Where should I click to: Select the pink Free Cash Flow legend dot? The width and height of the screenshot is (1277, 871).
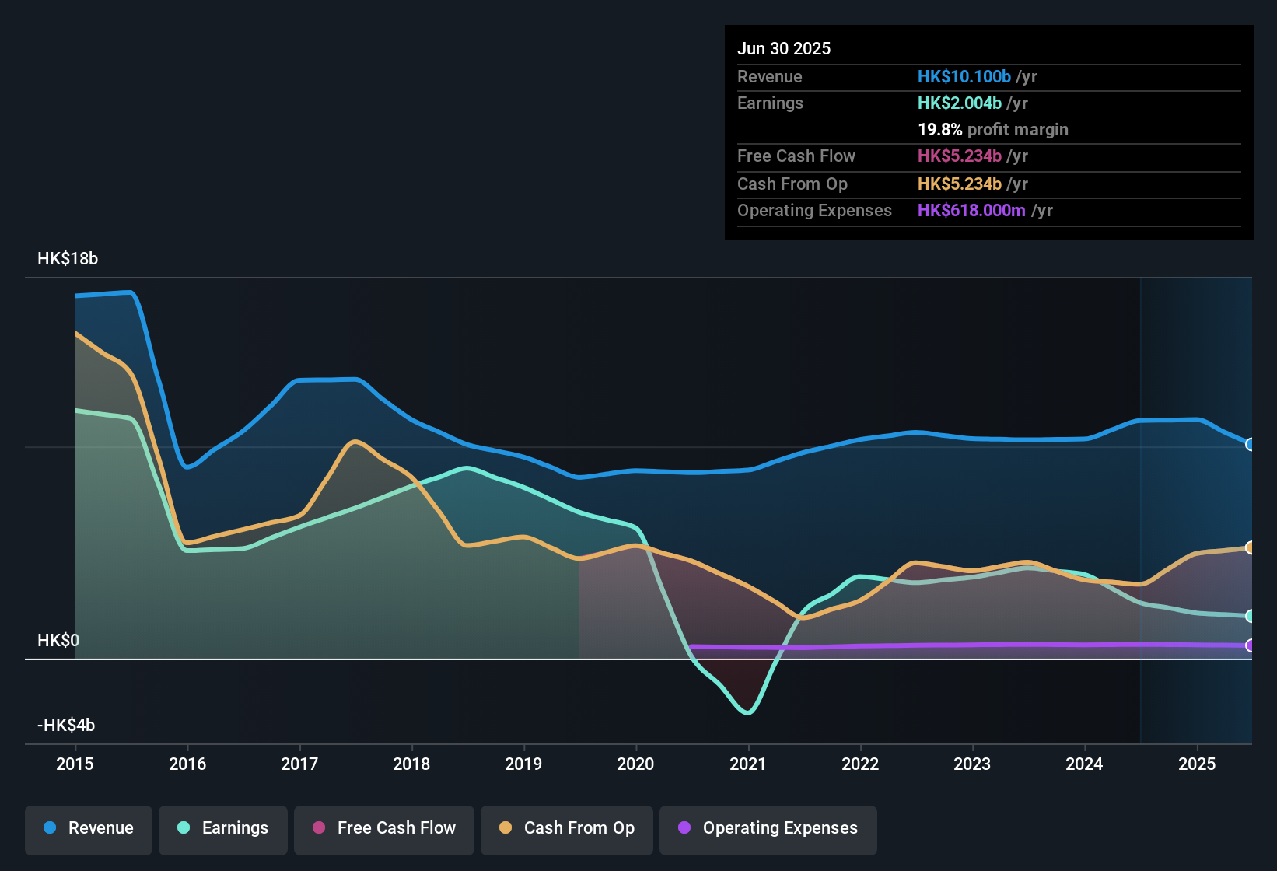coord(318,828)
